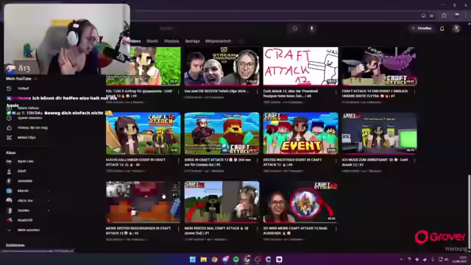This screenshot has width=471, height=265.
Task: Open the browser extensions icon
Action: coord(444,15)
